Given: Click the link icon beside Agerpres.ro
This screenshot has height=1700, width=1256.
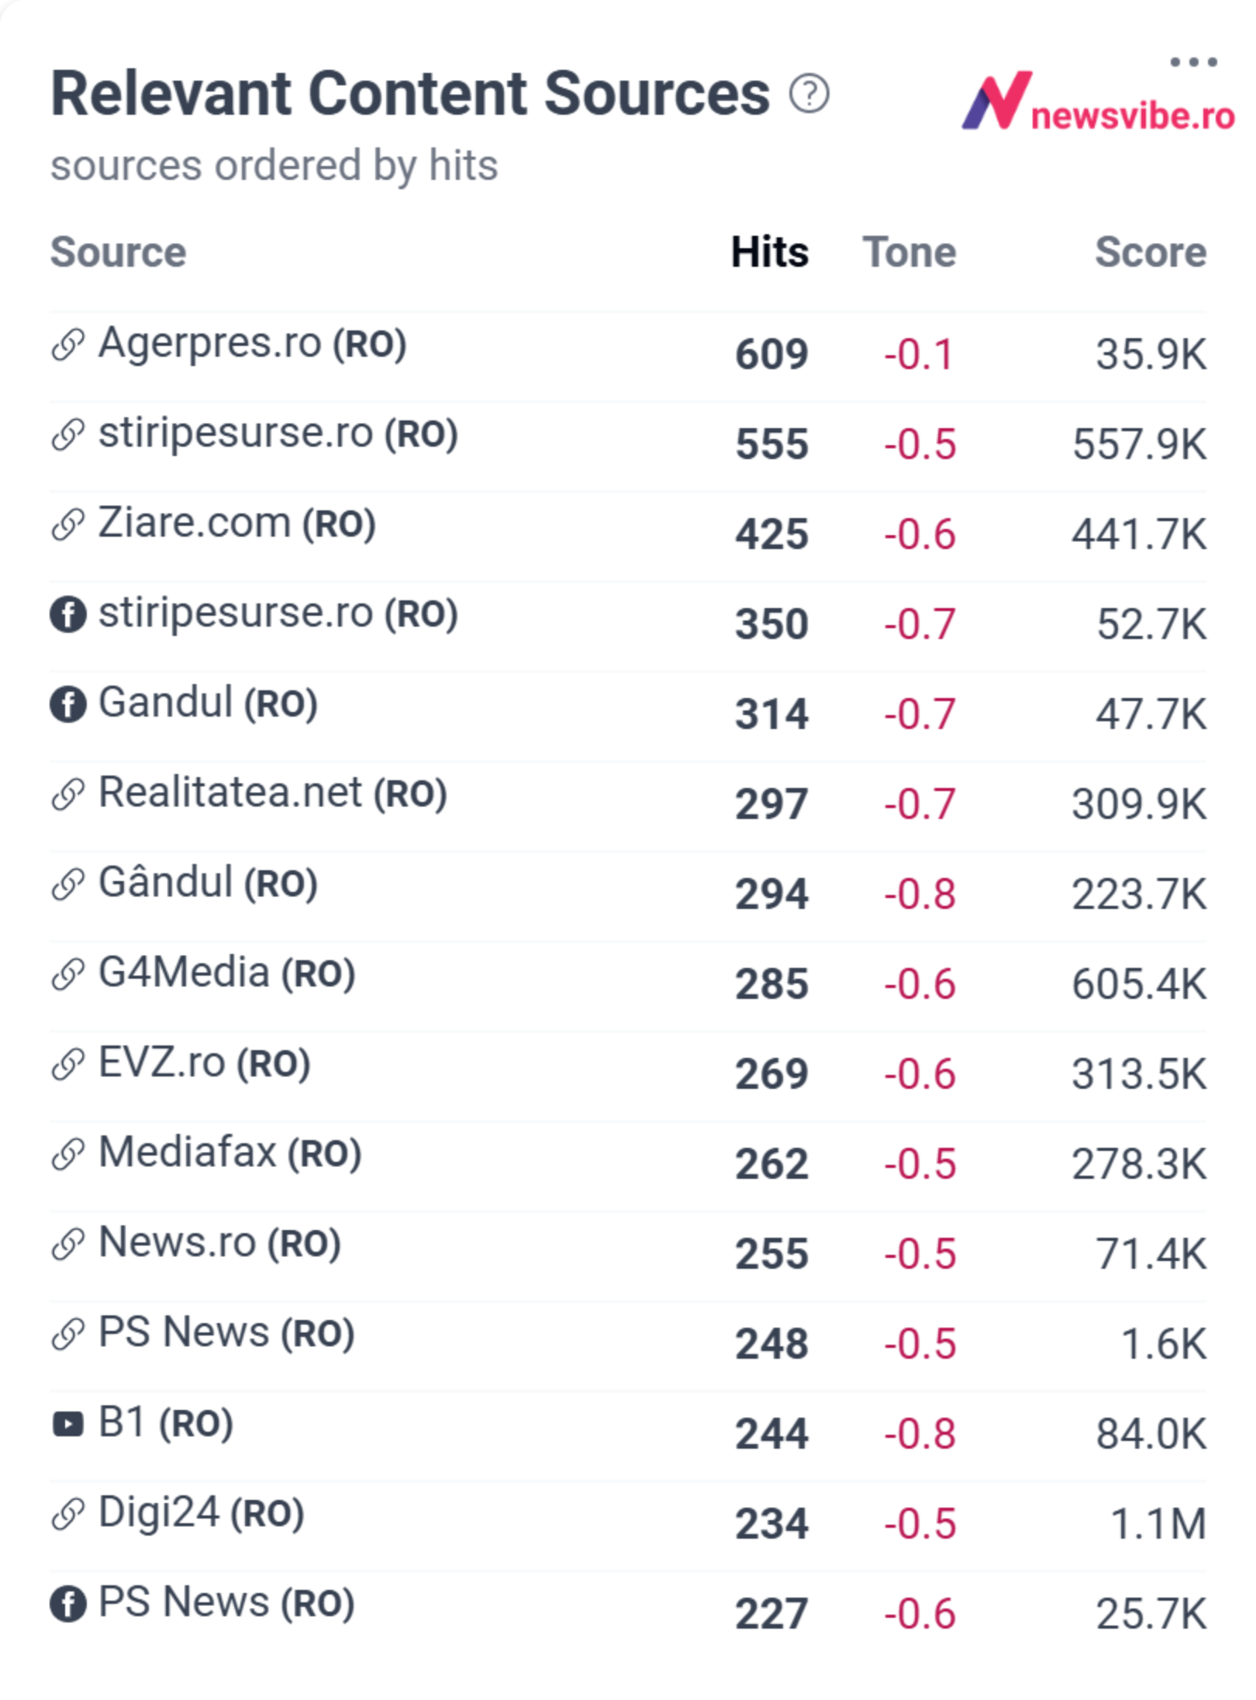Looking at the screenshot, I should click(68, 345).
